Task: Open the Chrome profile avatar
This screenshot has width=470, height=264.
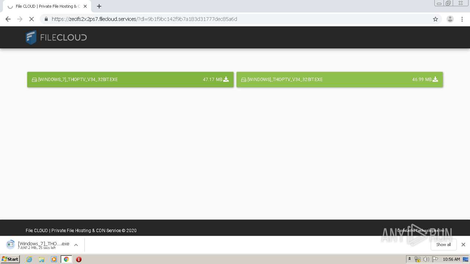Action: pos(450,19)
